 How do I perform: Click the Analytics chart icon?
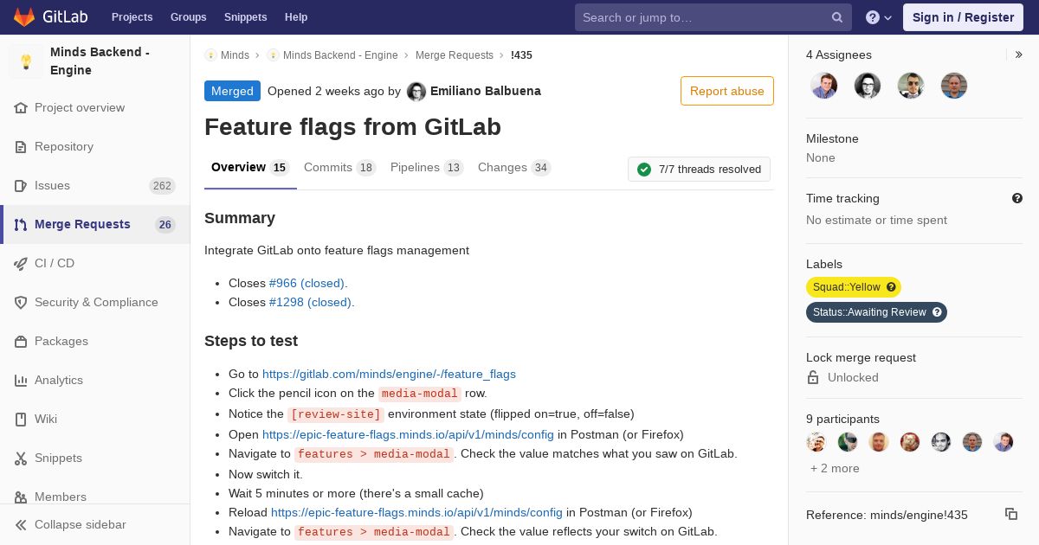click(21, 381)
